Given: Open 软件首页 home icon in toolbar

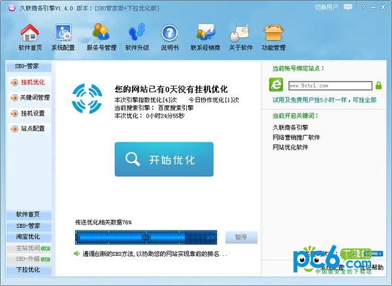Looking at the screenshot, I should click(30, 37).
